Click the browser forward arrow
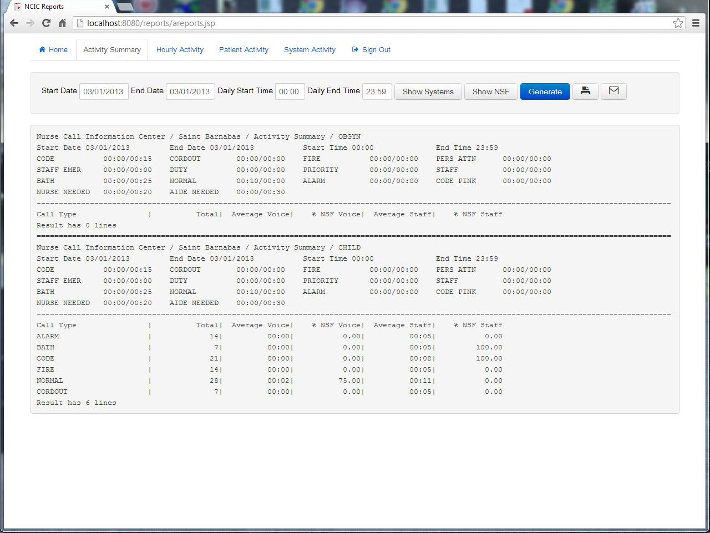Viewport: 710px width, 533px height. [30, 23]
